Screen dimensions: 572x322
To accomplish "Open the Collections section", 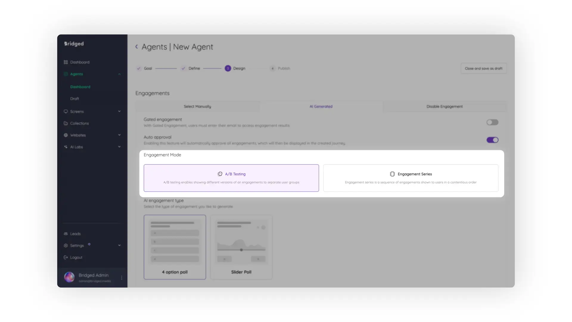I will [x=79, y=123].
